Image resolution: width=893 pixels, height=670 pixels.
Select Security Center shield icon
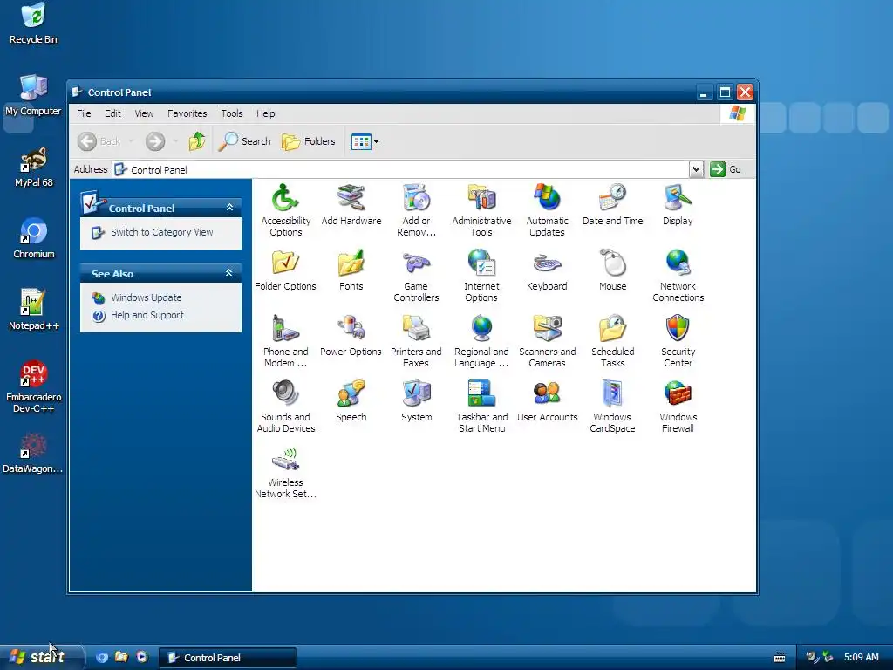tap(678, 329)
